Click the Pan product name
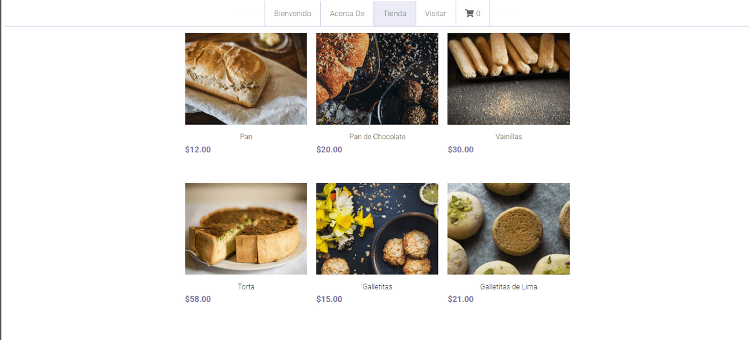Viewport: 749px width, 340px height. pos(246,137)
